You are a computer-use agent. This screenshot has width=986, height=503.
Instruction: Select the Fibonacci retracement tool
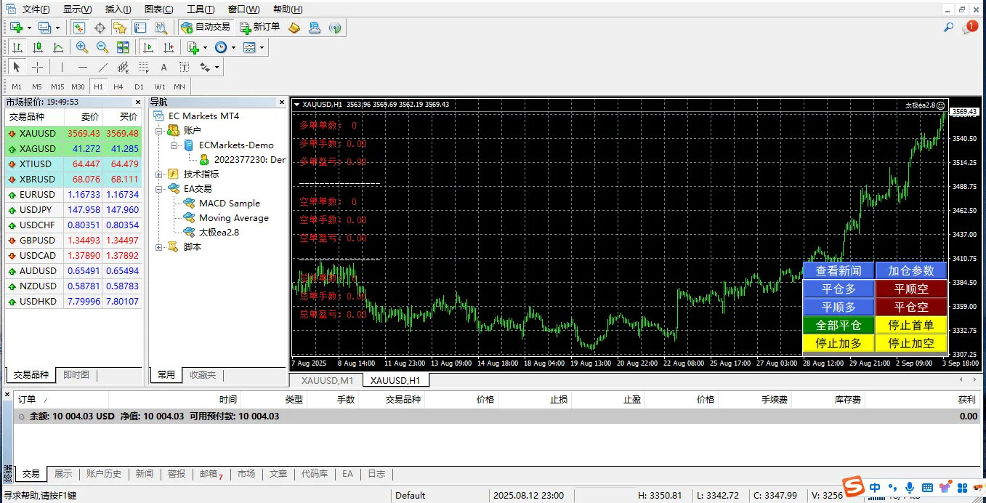click(144, 67)
